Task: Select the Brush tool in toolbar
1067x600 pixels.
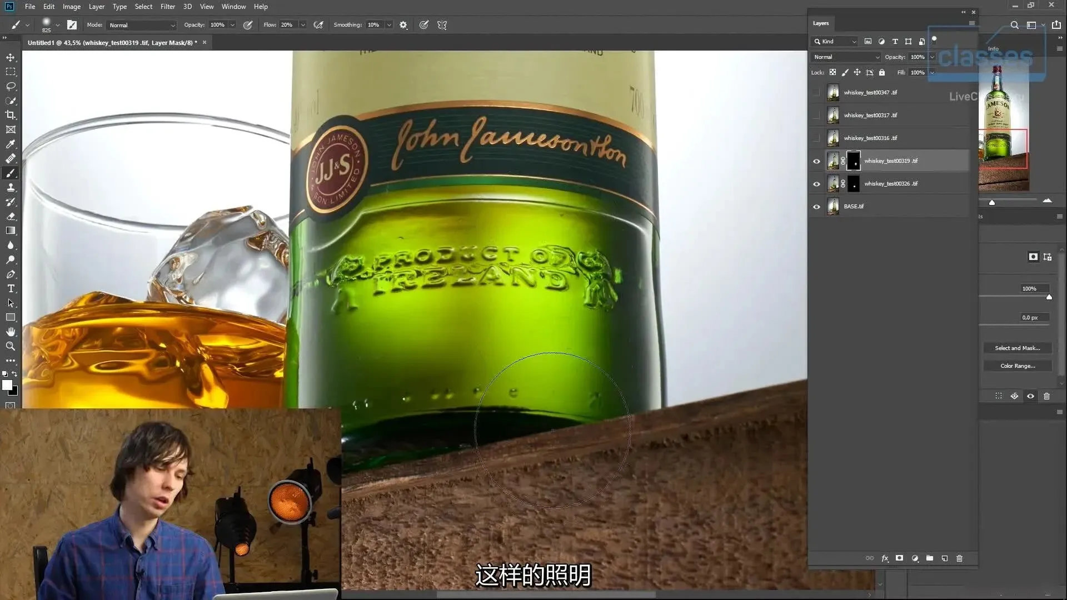Action: click(x=11, y=173)
